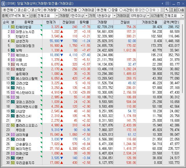This screenshot has height=168, width=186.
Task: Click the up arrow icon in 와이제이링크 row
Action: (62, 46)
